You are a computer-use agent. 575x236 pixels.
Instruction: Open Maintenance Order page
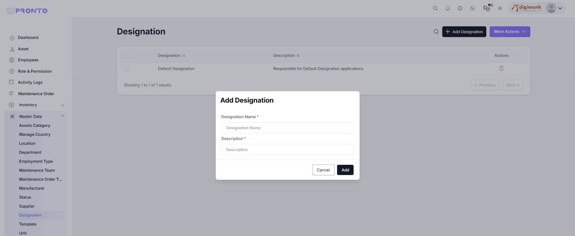[36, 94]
